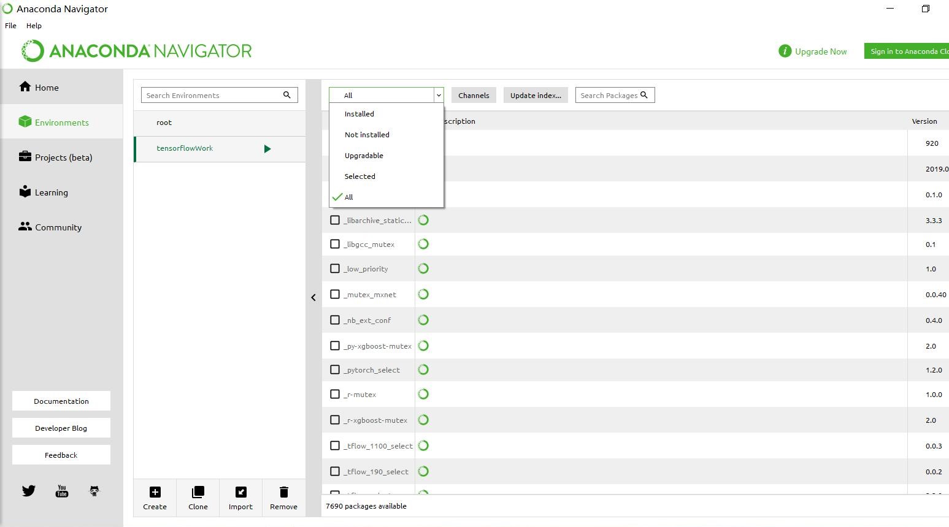The height and width of the screenshot is (527, 949).
Task: Click the Import environment icon
Action: tap(241, 492)
